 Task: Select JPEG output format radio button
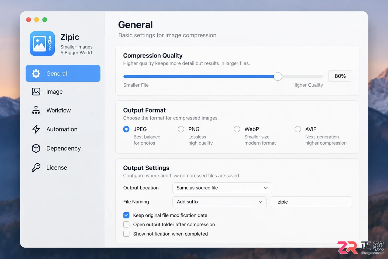(x=126, y=129)
